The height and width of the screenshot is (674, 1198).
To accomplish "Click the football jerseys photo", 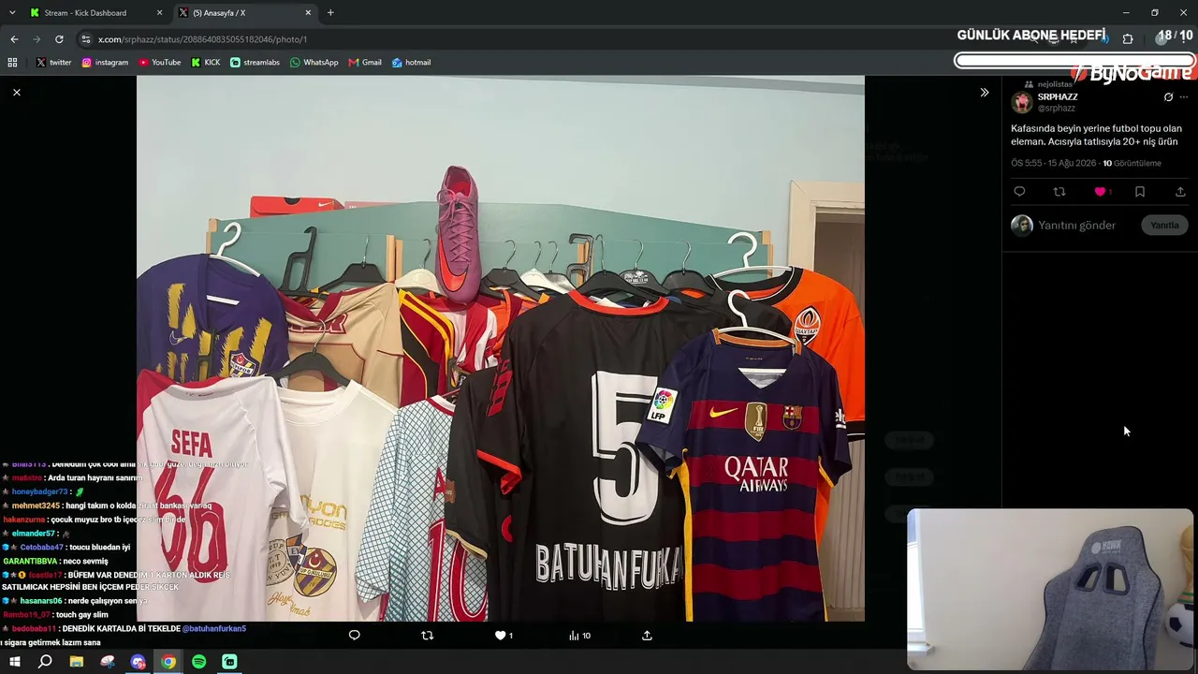I will 501,348.
